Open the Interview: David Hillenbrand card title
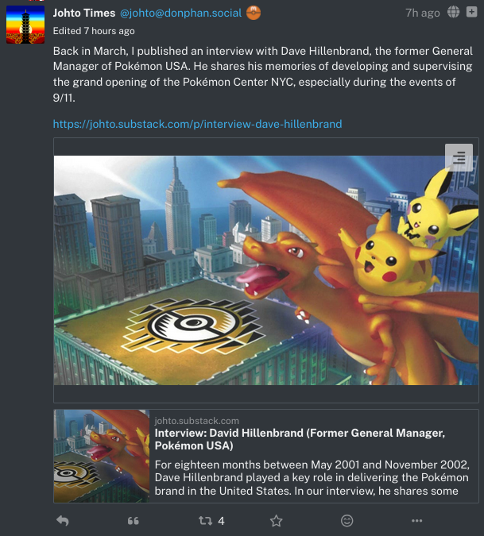484x536 pixels. (300, 439)
